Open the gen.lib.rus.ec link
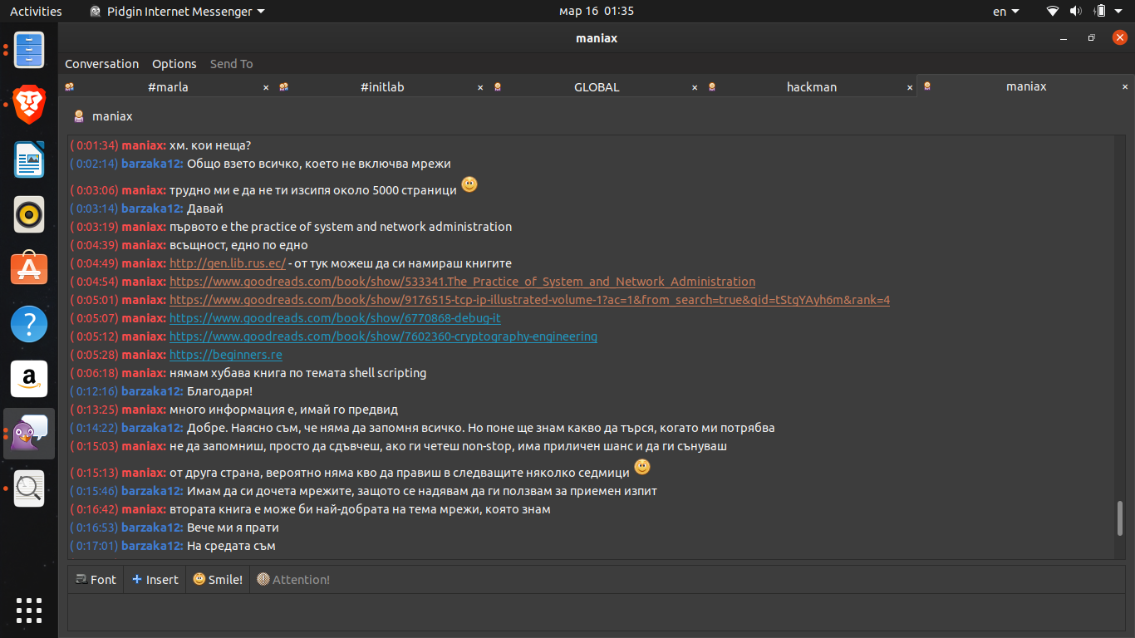1135x638 pixels. coord(228,263)
